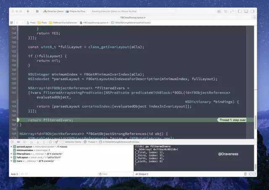
Task: Click '[_sixth, index: 6]' console output
Action: point(149,161)
